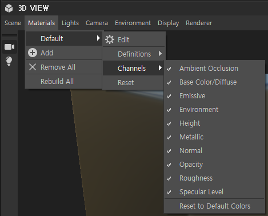Click the X icon beside Remove All

[33, 67]
